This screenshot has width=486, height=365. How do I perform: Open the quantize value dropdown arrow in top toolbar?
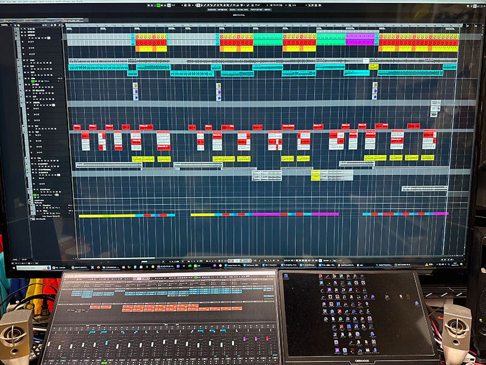(306, 5)
